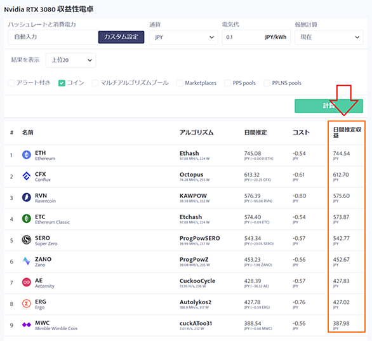Click the Etchash algorithm cell
Screen dimensions: 372x341
tap(194, 219)
